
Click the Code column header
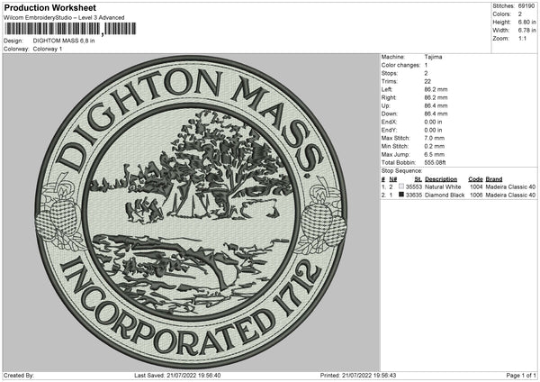475,179
